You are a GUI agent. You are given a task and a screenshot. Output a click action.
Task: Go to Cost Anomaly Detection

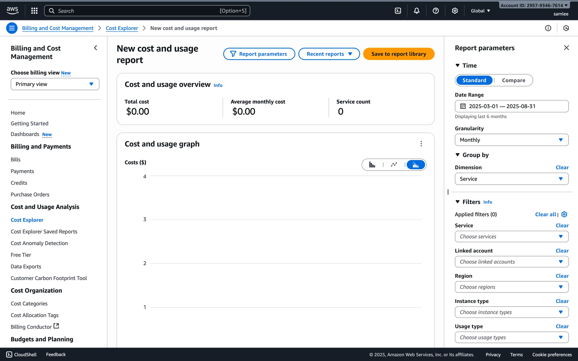[39, 243]
